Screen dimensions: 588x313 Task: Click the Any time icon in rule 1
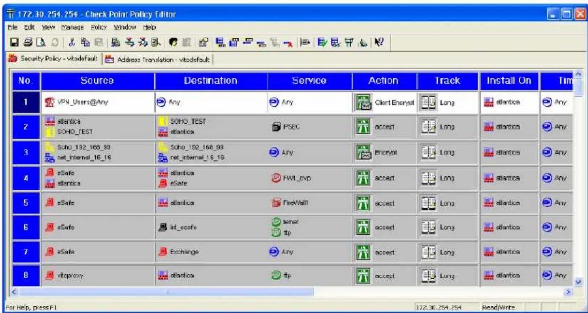coord(547,102)
